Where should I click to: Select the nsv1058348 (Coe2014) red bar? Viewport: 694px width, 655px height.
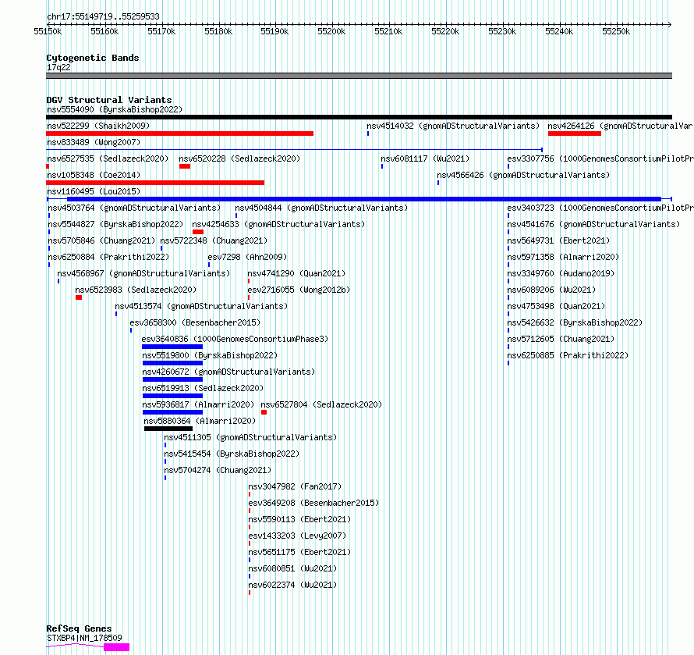[x=155, y=183]
